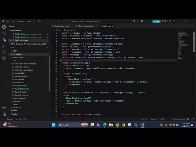Screen dimensions: 196x147
Task: Click the Spaces: 2 indentation status
Action: [x=154, y=119]
